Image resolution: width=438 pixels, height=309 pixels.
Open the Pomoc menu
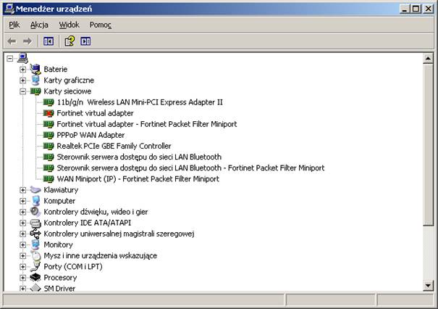pyautogui.click(x=101, y=25)
